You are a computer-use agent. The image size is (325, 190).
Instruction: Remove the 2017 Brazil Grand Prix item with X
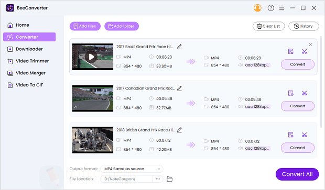pos(310,44)
